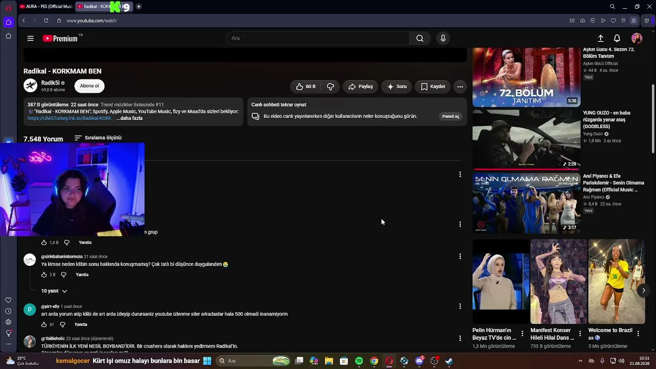Image resolution: width=656 pixels, height=369 pixels.
Task: Like the @pirt-e8y comment
Action: tap(44, 324)
